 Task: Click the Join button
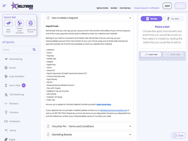click(x=167, y=6)
